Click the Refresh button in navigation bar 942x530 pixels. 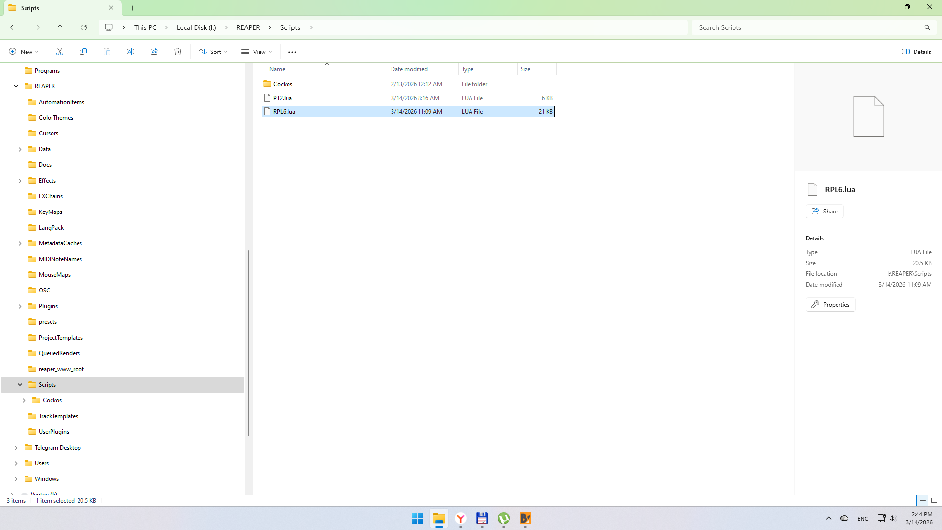(x=84, y=27)
